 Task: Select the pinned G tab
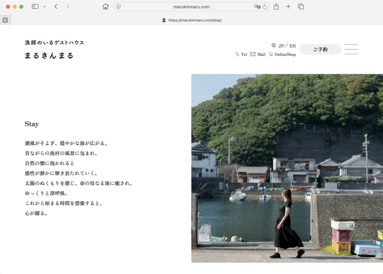[x=5, y=20]
